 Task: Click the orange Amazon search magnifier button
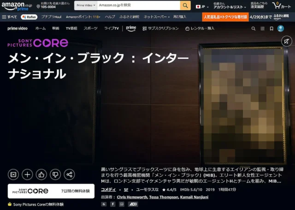coord(185,6)
